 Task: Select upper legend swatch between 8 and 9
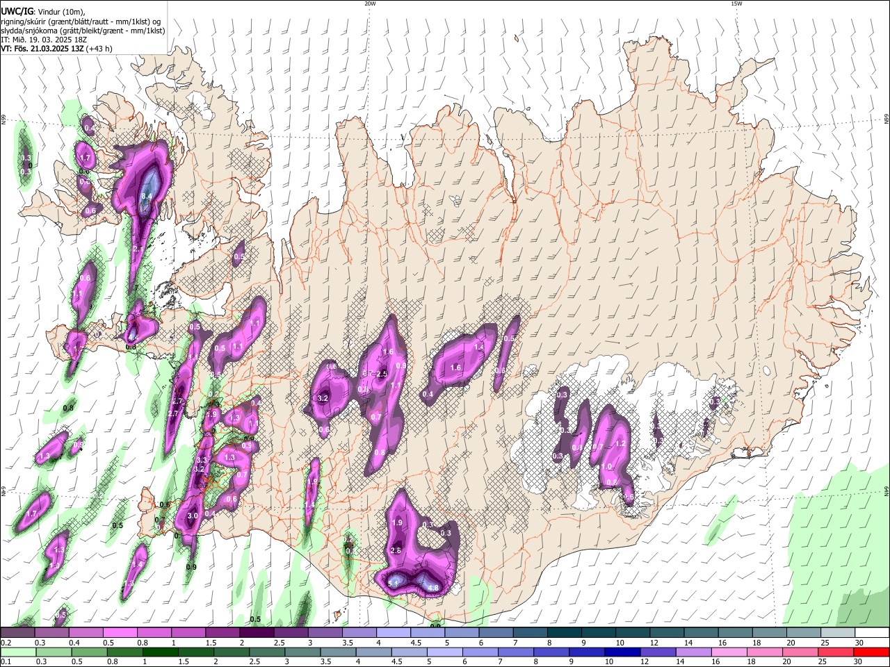[x=565, y=633]
